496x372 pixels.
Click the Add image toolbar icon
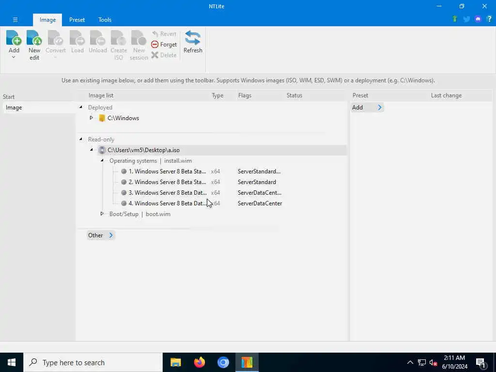click(14, 38)
